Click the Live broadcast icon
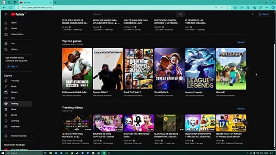276x155 pixels. 6,98
